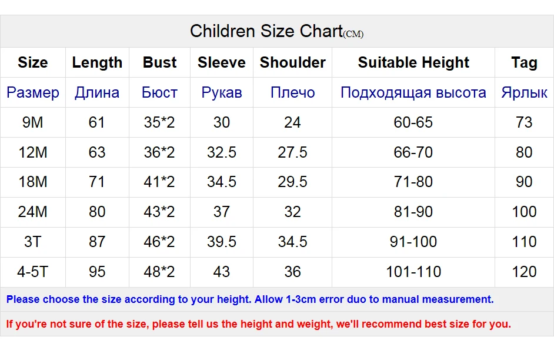Viewport: 554px width, 347px height.
Task: Click the Sleeve column header
Action: tap(222, 62)
